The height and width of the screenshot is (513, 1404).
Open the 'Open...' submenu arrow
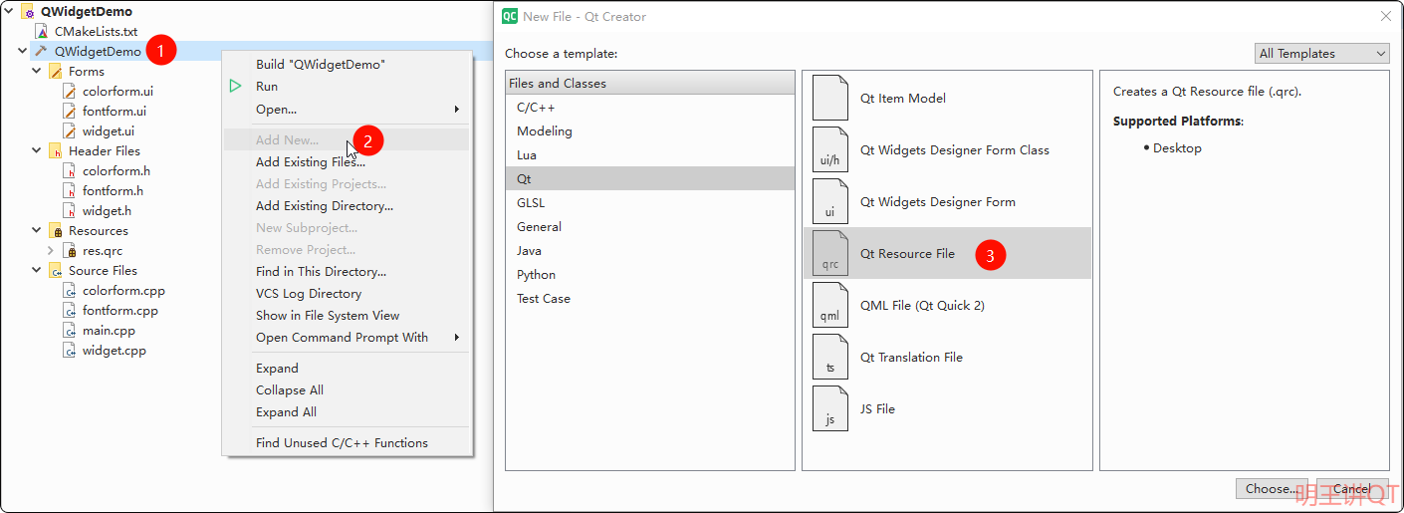tap(457, 109)
